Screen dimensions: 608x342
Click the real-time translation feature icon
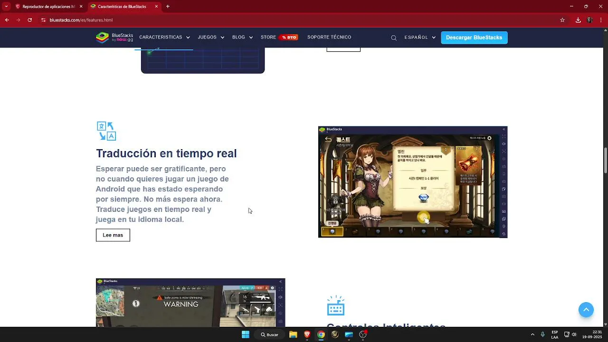[106, 131]
